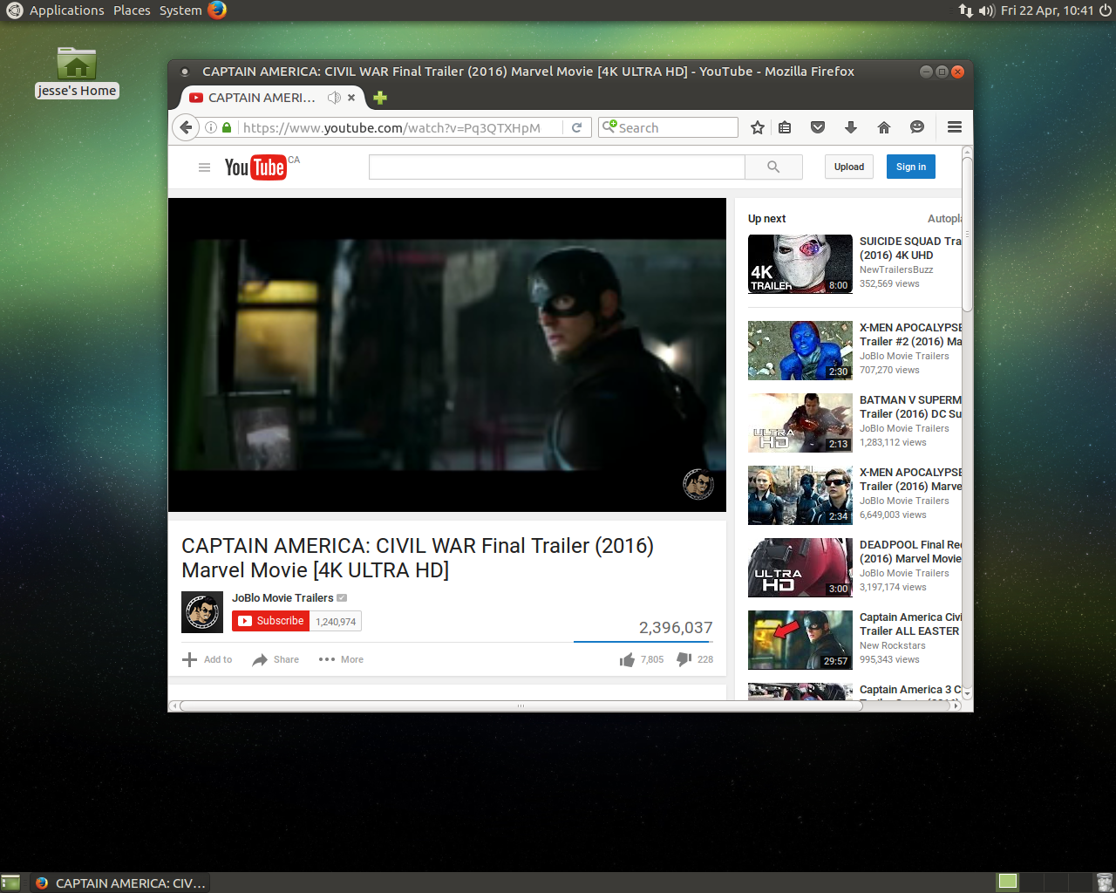Screen dimensions: 1116x893
Task: Click the CAPTAIN AMERICA taskbar window button
Action: [x=120, y=883]
